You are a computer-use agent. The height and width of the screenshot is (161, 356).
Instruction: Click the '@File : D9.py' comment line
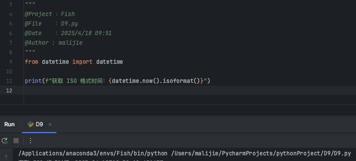51,24
